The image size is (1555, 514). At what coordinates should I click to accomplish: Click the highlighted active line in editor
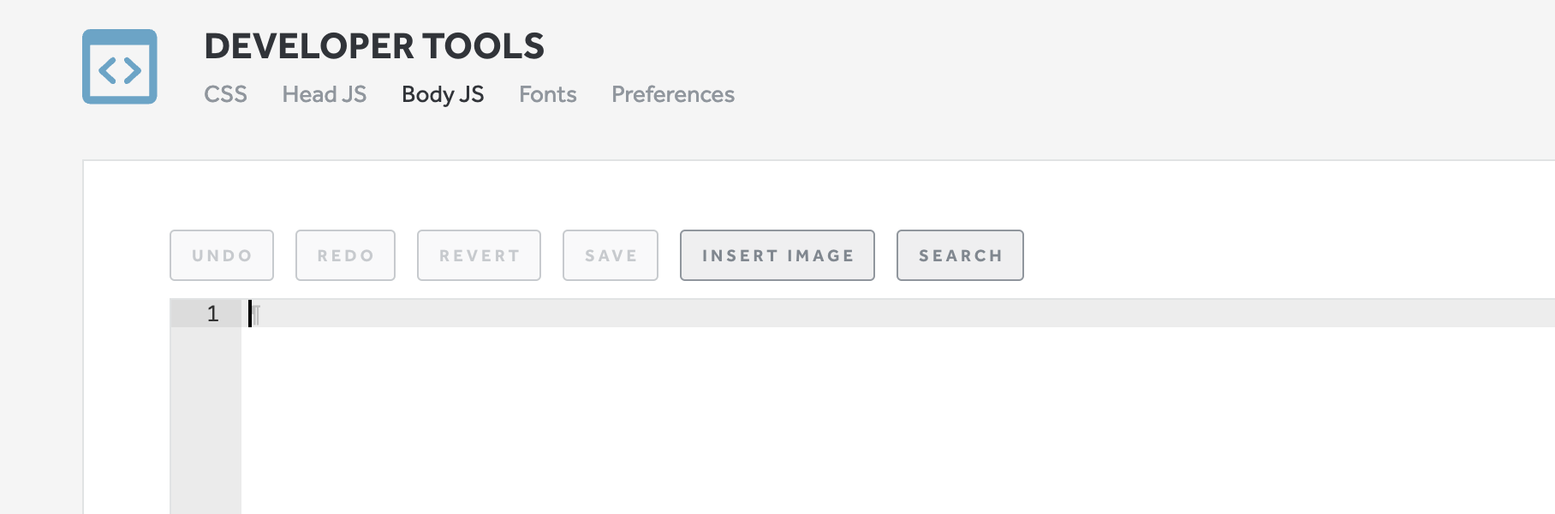[599, 314]
